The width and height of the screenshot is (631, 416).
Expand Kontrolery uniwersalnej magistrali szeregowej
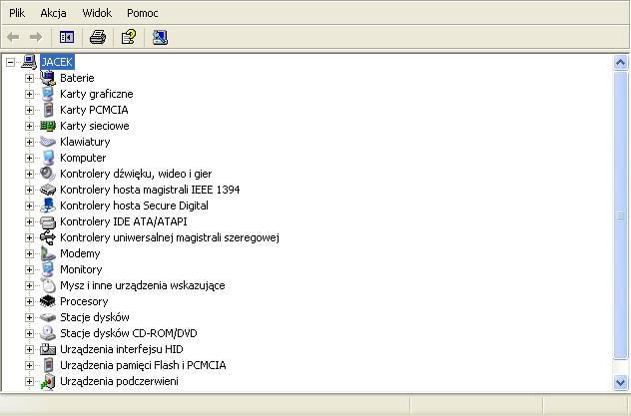[x=29, y=237]
